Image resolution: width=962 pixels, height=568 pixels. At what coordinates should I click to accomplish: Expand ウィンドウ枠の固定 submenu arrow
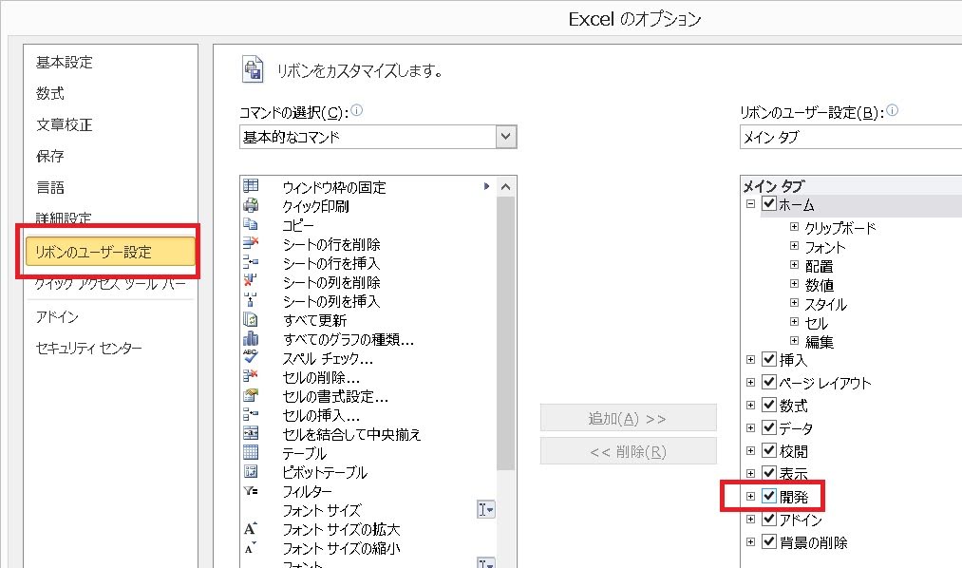[486, 186]
